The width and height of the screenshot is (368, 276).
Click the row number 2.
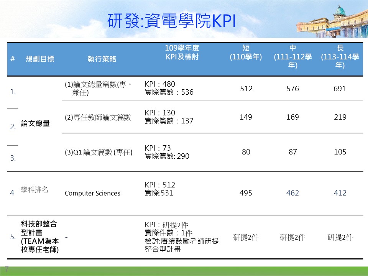(x=13, y=127)
